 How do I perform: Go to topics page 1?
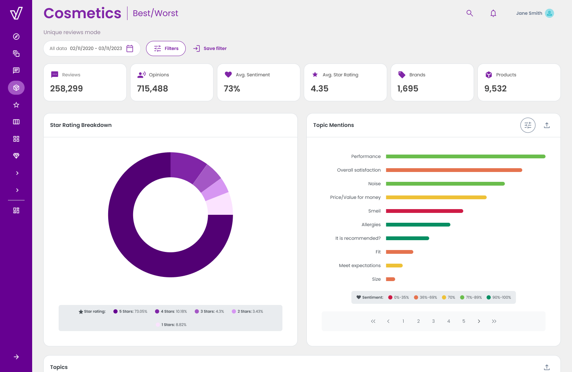pos(403,321)
